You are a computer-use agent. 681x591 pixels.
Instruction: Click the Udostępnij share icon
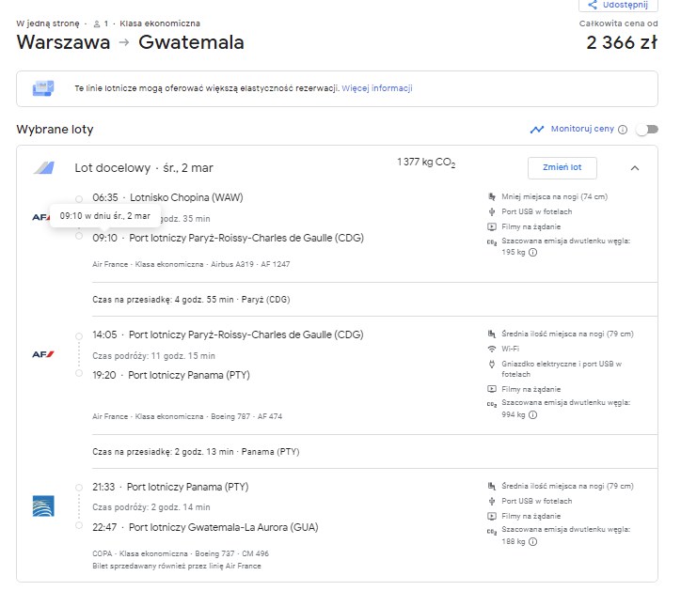click(592, 5)
